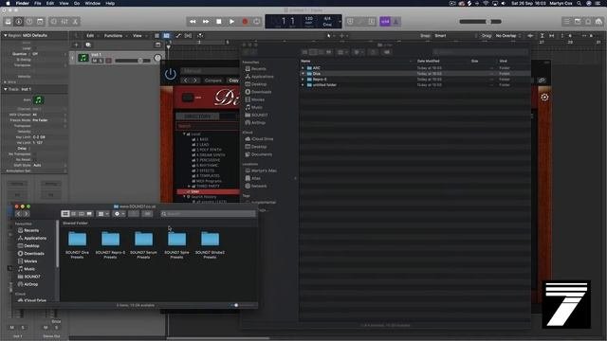Toggle the metronome button
This screenshot has height=341, width=607.
[396, 22]
